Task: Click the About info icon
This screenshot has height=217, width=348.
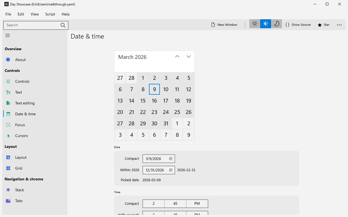Action: point(8,60)
